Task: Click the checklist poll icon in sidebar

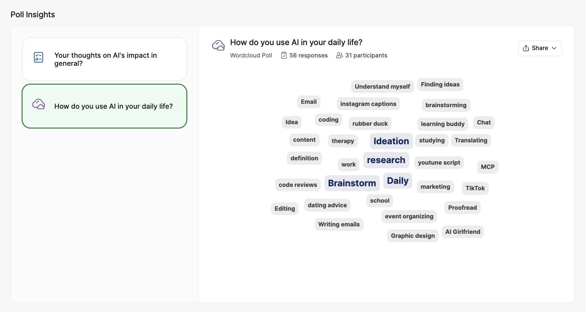Action: 38,57
